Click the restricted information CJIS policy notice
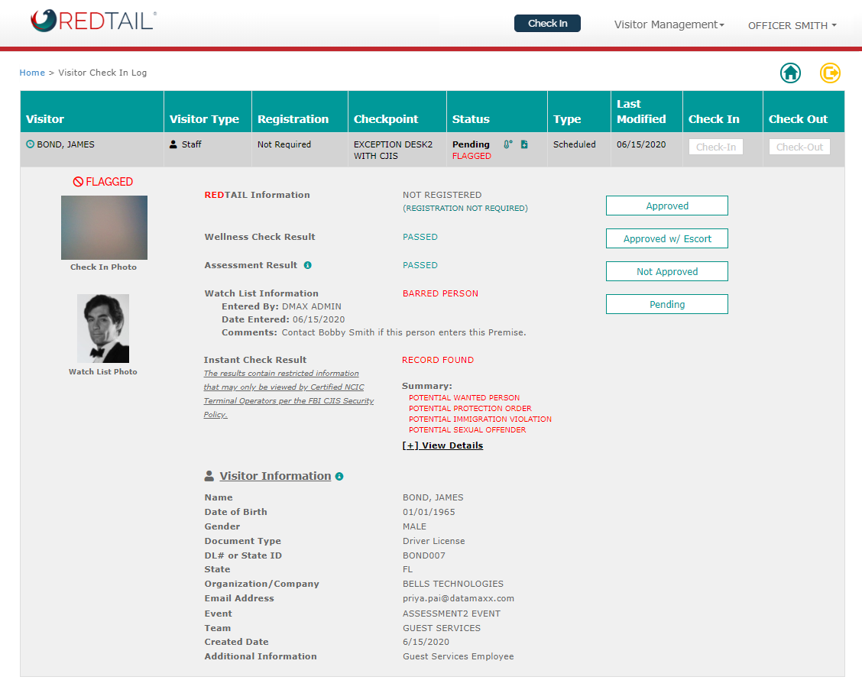Screen dimensions: 862x693 click(x=289, y=394)
